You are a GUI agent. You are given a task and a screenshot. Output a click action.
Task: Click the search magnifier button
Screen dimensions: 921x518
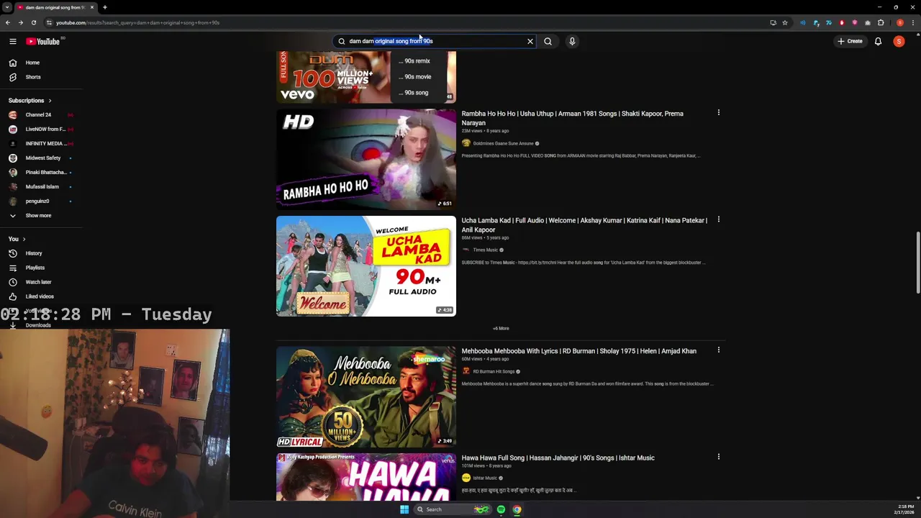548,41
